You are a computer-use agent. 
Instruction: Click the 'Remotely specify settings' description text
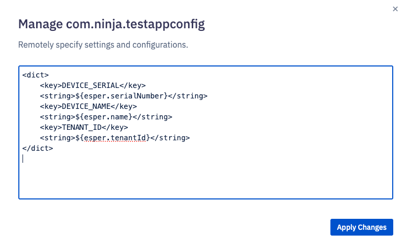click(103, 45)
